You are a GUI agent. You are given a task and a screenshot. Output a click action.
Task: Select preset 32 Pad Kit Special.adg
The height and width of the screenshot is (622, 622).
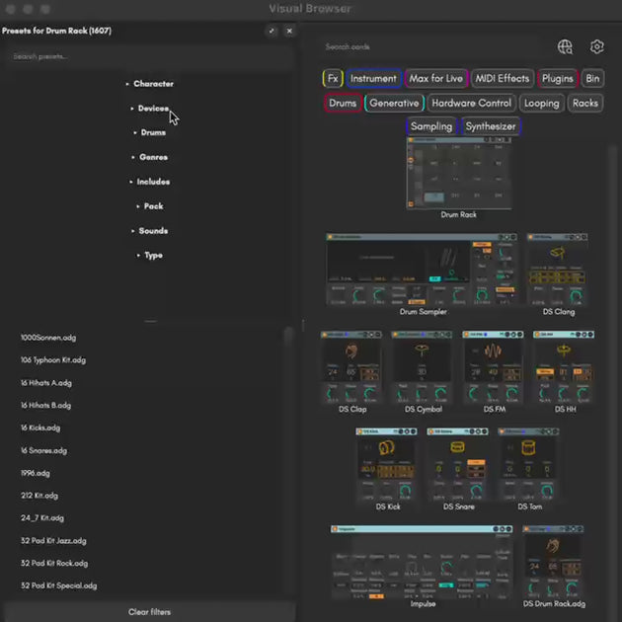pos(58,585)
